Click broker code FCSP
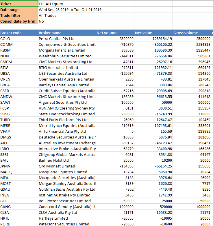This screenshot has width=213, height=226. (x=19, y=108)
